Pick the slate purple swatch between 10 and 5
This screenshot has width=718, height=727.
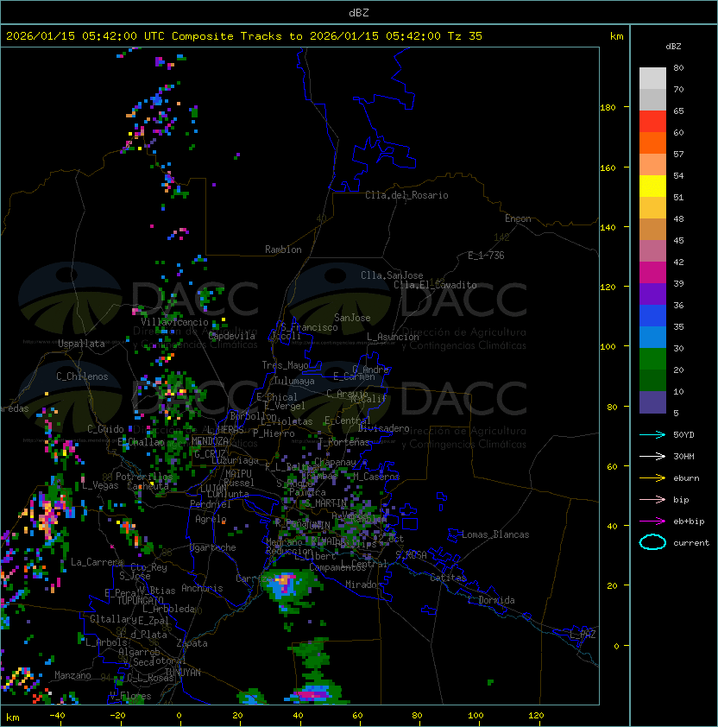[652, 402]
